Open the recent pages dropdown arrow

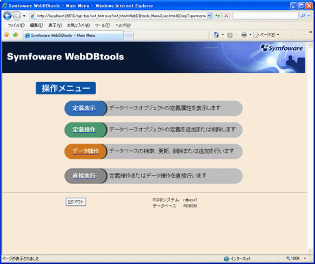click(x=24, y=16)
